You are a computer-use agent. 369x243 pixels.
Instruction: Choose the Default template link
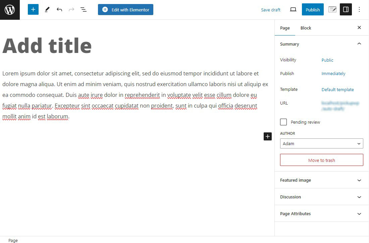(x=337, y=89)
